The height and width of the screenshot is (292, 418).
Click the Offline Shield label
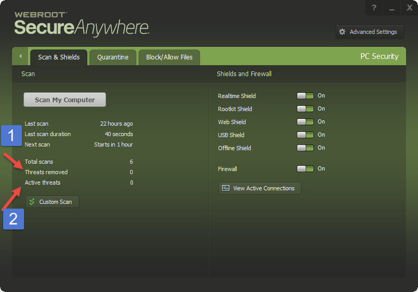(x=234, y=148)
